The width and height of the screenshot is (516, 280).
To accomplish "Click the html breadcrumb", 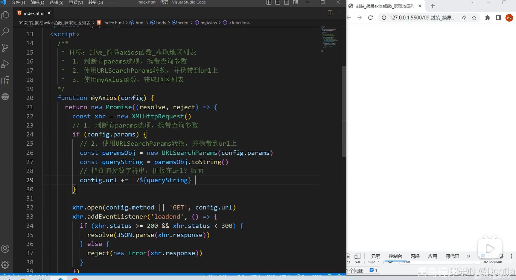I will pyautogui.click(x=137, y=23).
